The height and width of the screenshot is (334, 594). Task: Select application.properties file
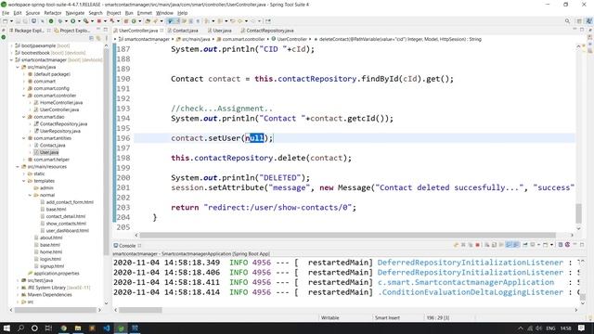click(57, 273)
